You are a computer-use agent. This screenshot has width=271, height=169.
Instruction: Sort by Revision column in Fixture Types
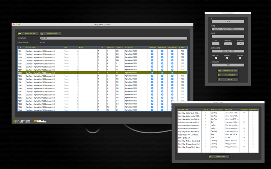pyautogui.click(x=244, y=110)
